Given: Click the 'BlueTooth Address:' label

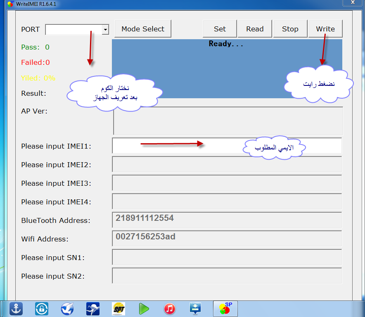Looking at the screenshot, I should pos(56,220).
